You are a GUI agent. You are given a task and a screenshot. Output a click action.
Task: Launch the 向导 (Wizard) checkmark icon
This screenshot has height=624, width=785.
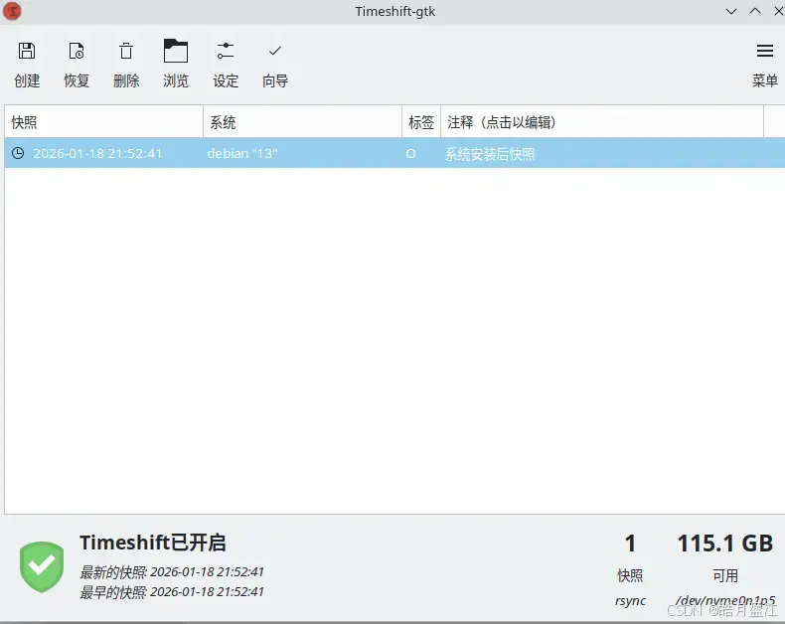tap(275, 51)
